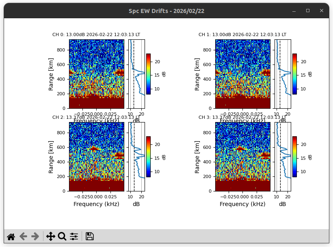Maximize the Spc EW Drifts window

point(308,11)
